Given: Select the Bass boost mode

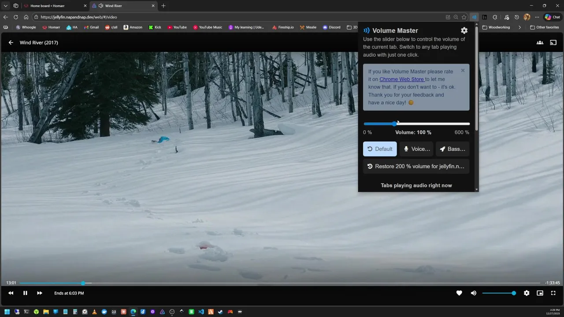Looking at the screenshot, I should click(x=453, y=149).
